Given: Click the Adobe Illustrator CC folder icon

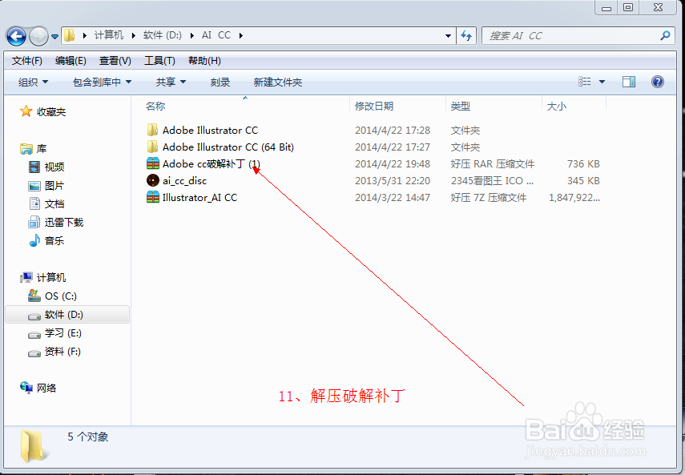Looking at the screenshot, I should [152, 130].
